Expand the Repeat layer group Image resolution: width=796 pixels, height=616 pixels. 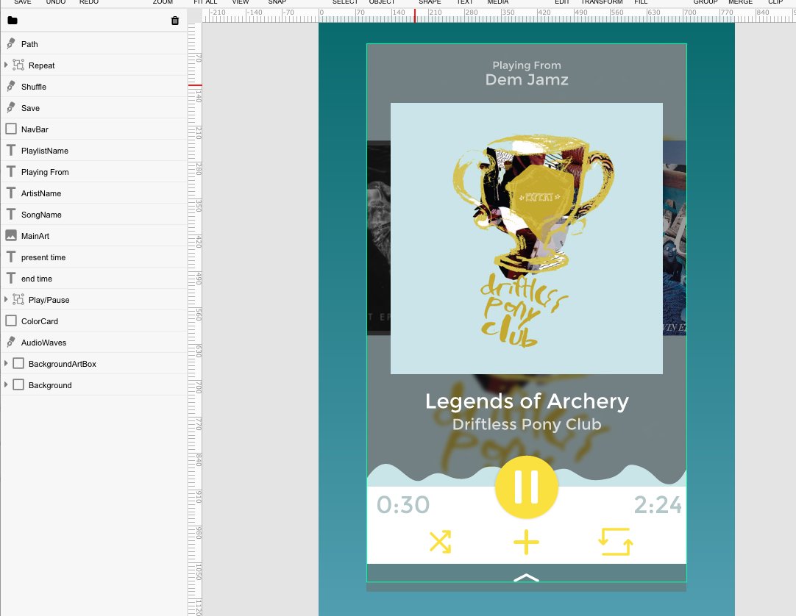[x=6, y=65]
